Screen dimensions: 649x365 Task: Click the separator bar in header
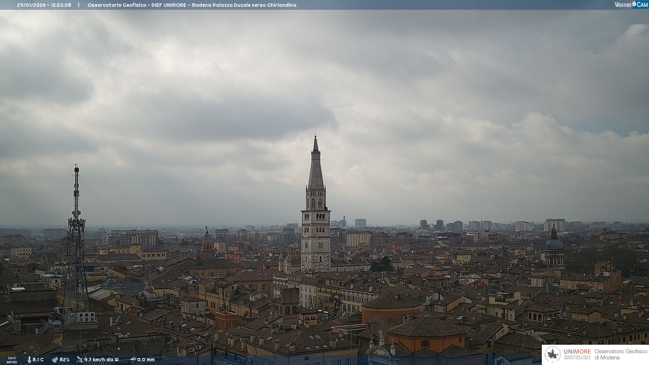point(79,5)
